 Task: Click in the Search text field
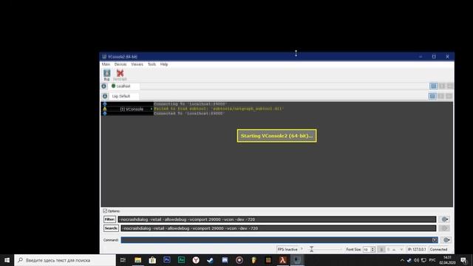(x=279, y=228)
